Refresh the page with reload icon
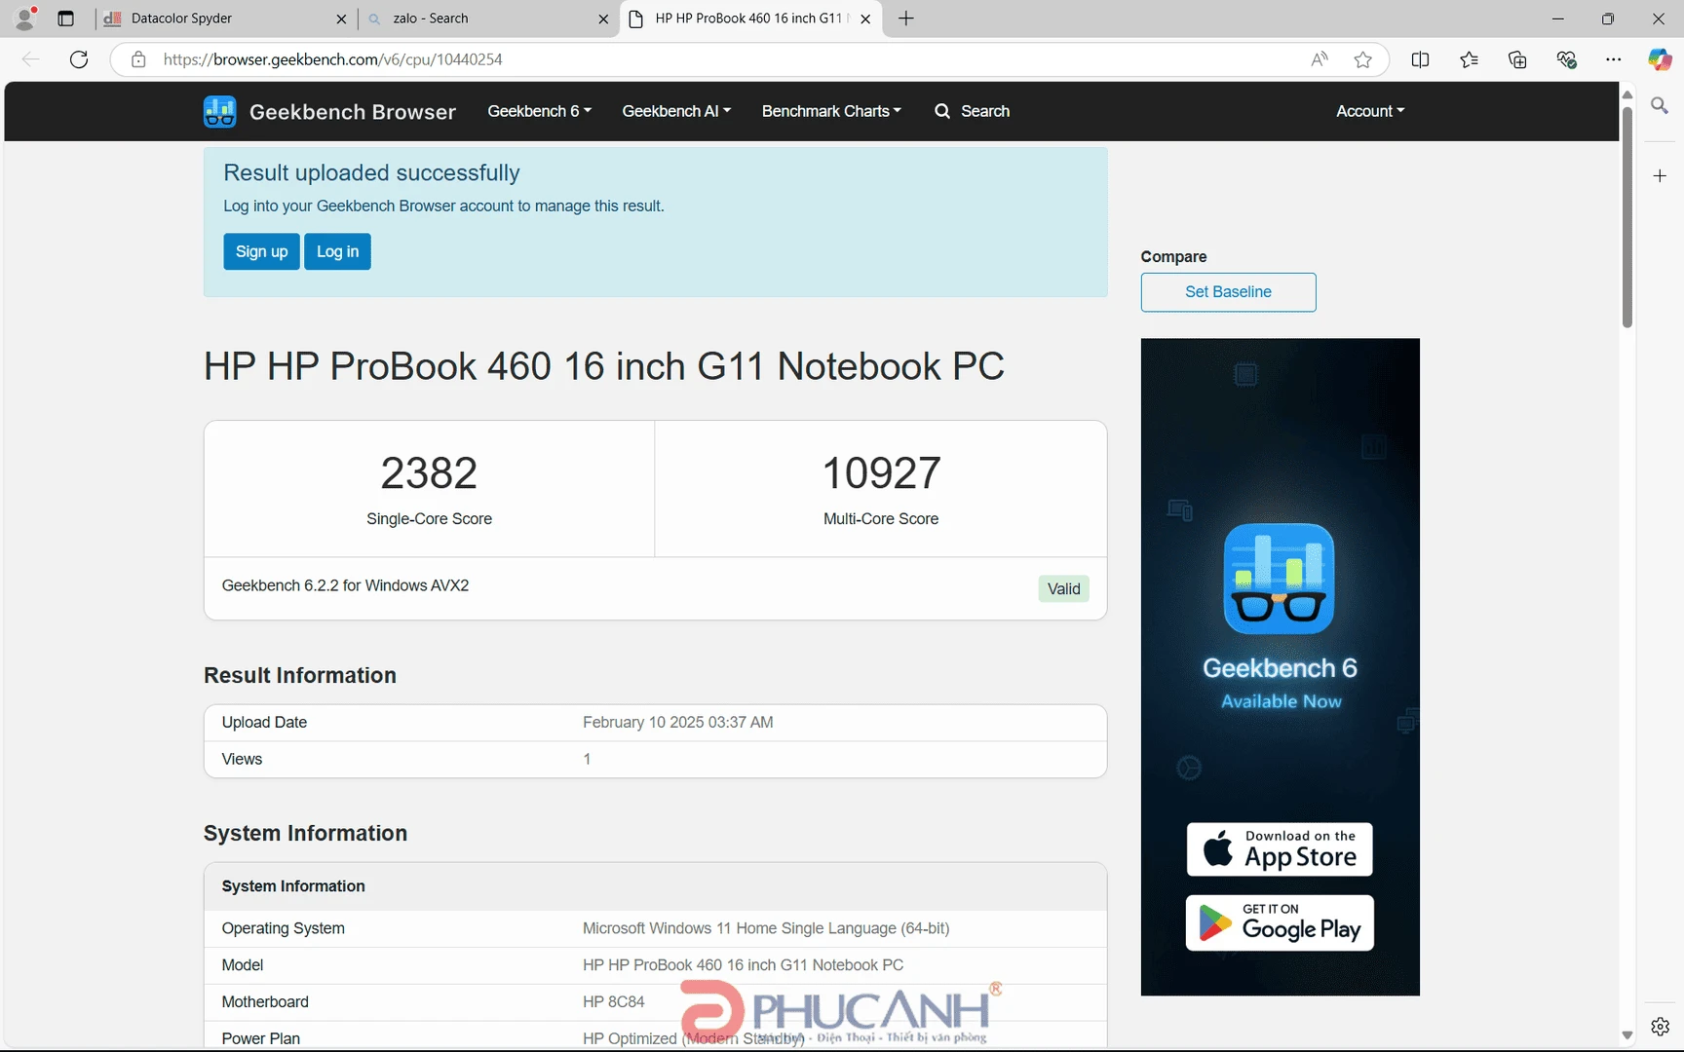Image resolution: width=1684 pixels, height=1052 pixels. (79, 59)
